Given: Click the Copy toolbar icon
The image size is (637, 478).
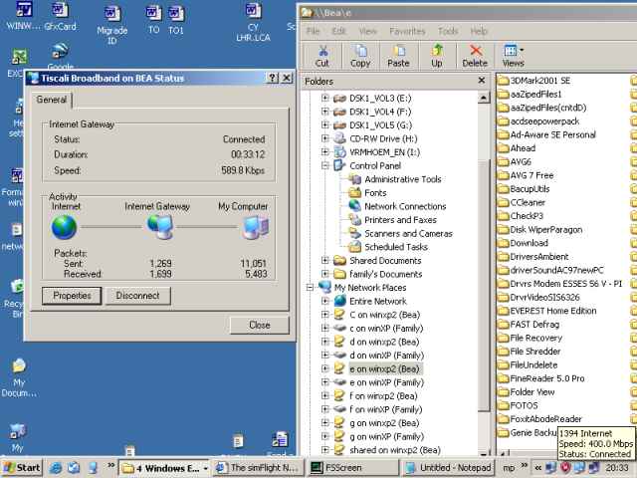Looking at the screenshot, I should point(360,55).
